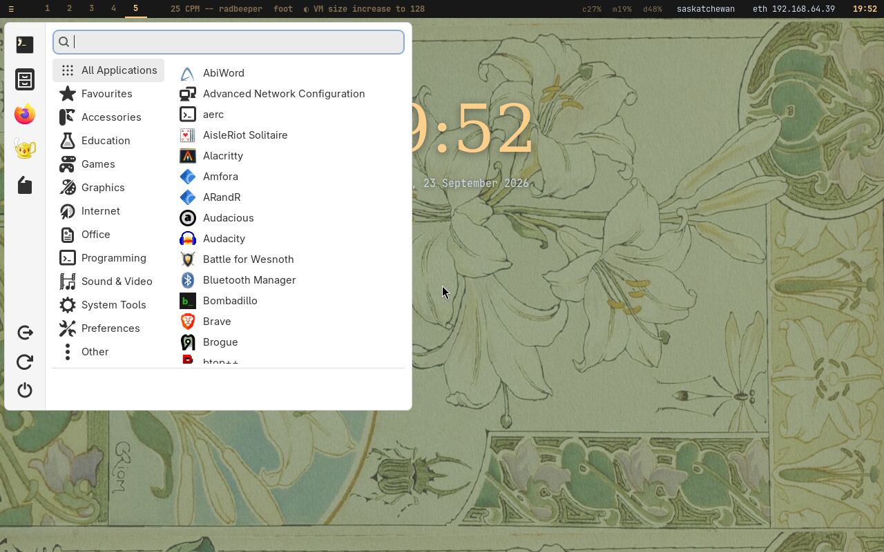This screenshot has width=884, height=552.
Task: Click the c27% CPU indicator
Action: (x=592, y=9)
